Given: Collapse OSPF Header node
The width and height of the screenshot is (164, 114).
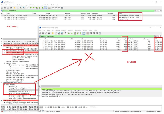Looking at the screenshot, I should coord(4,84).
